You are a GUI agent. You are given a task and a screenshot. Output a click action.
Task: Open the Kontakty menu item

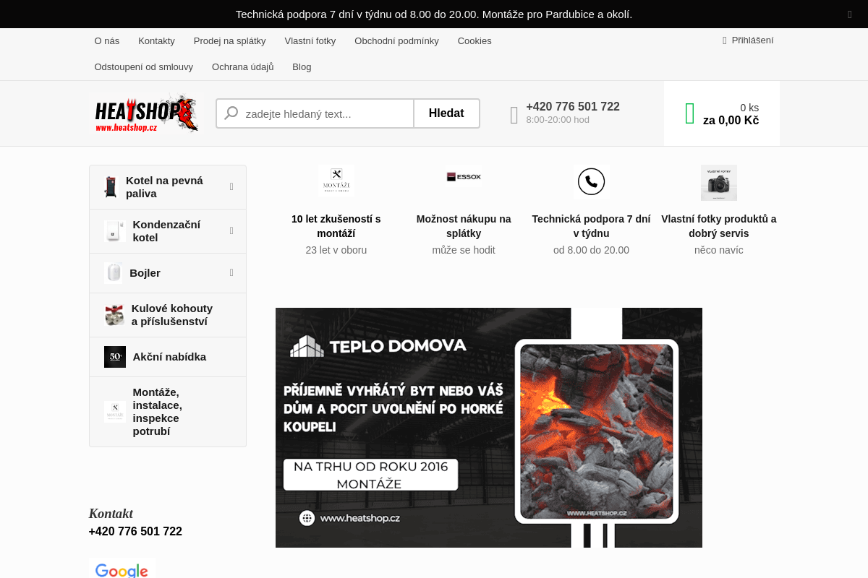(156, 41)
